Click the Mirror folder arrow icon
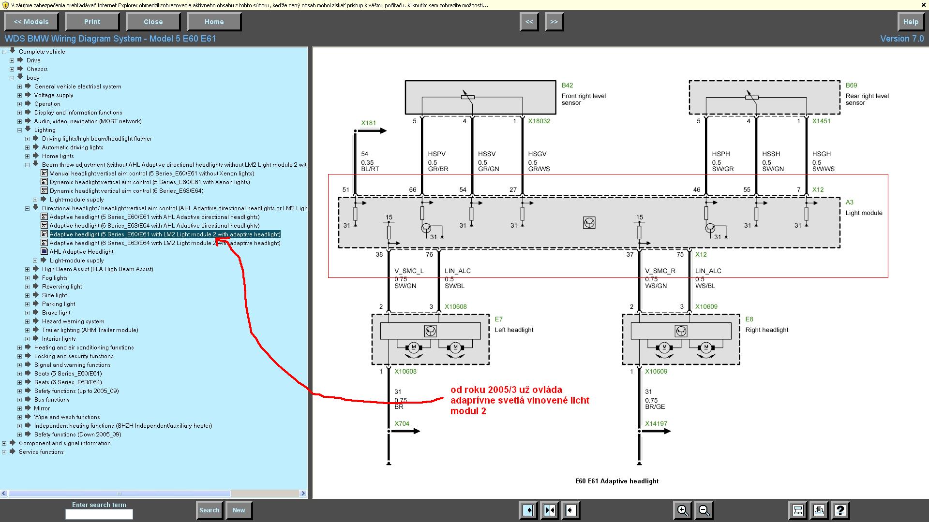This screenshot has height=522, width=929. coord(28,407)
